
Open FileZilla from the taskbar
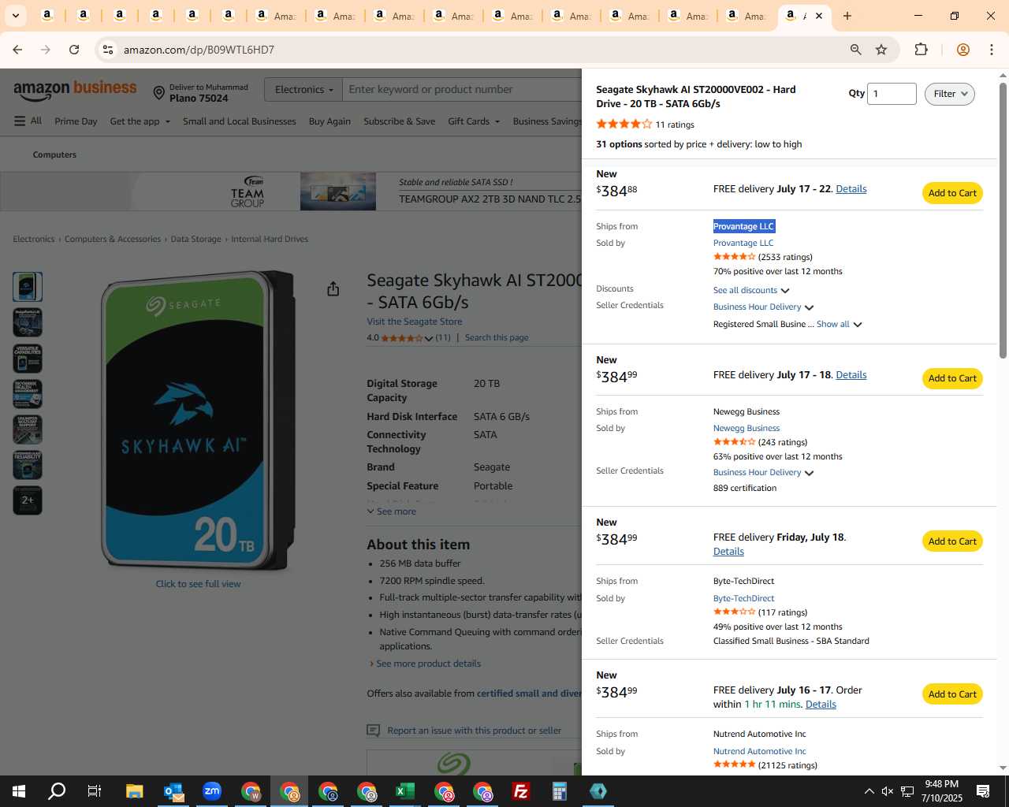click(x=521, y=791)
